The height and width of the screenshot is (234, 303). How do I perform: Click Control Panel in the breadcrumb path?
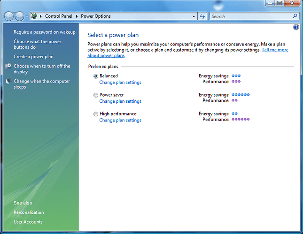click(59, 16)
